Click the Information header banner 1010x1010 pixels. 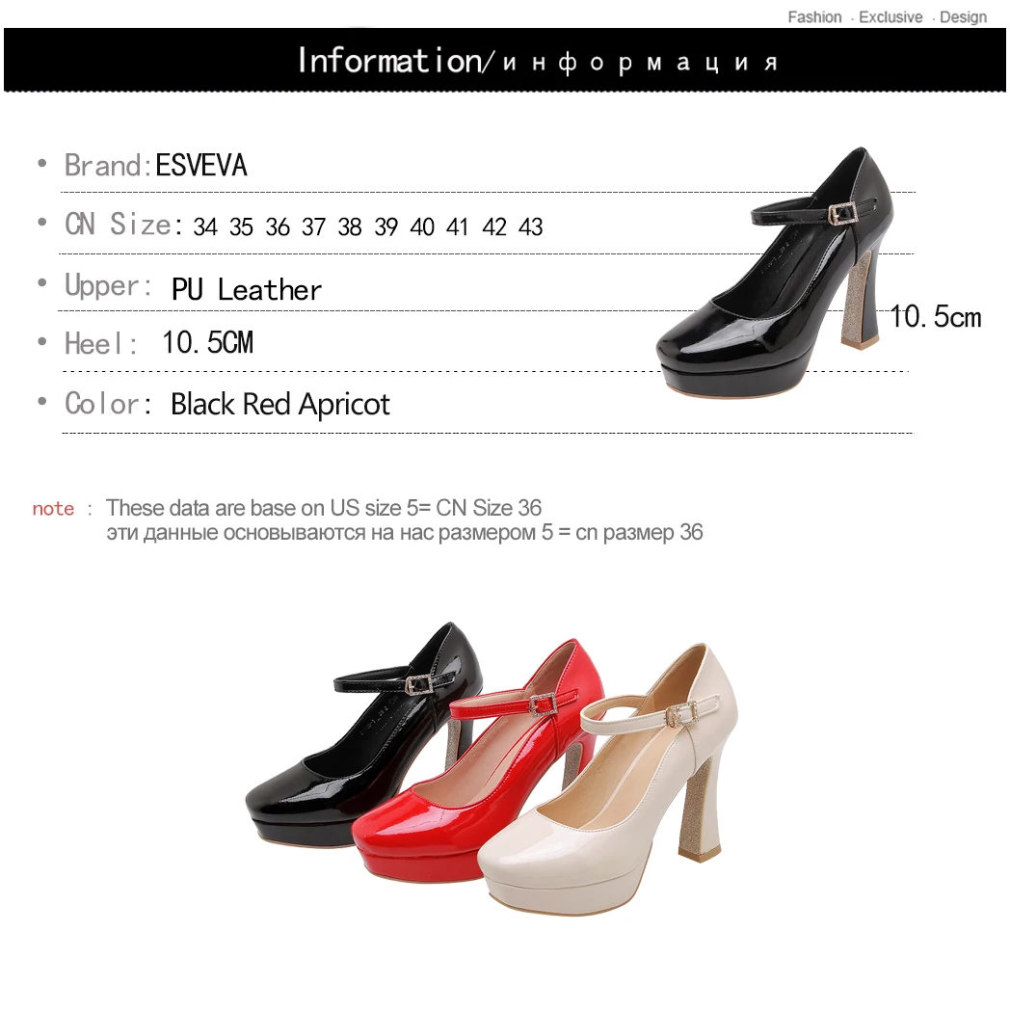tap(505, 60)
